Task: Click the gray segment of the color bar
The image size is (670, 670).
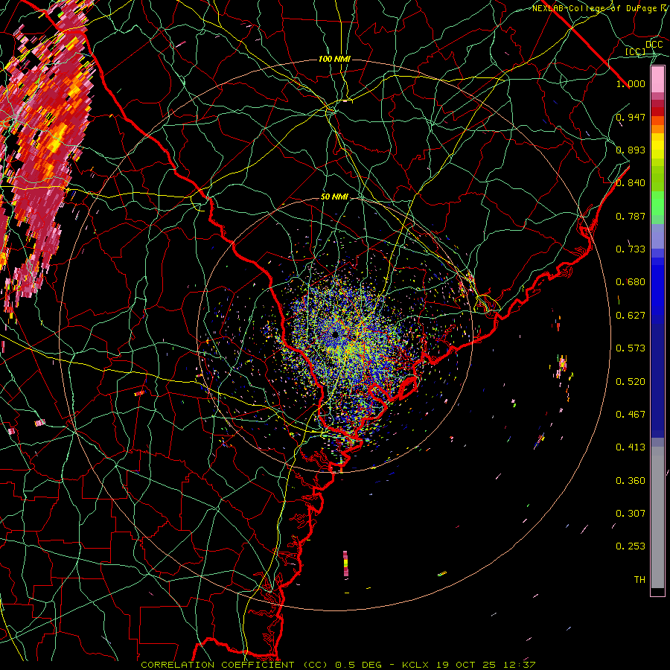Action: [657, 517]
